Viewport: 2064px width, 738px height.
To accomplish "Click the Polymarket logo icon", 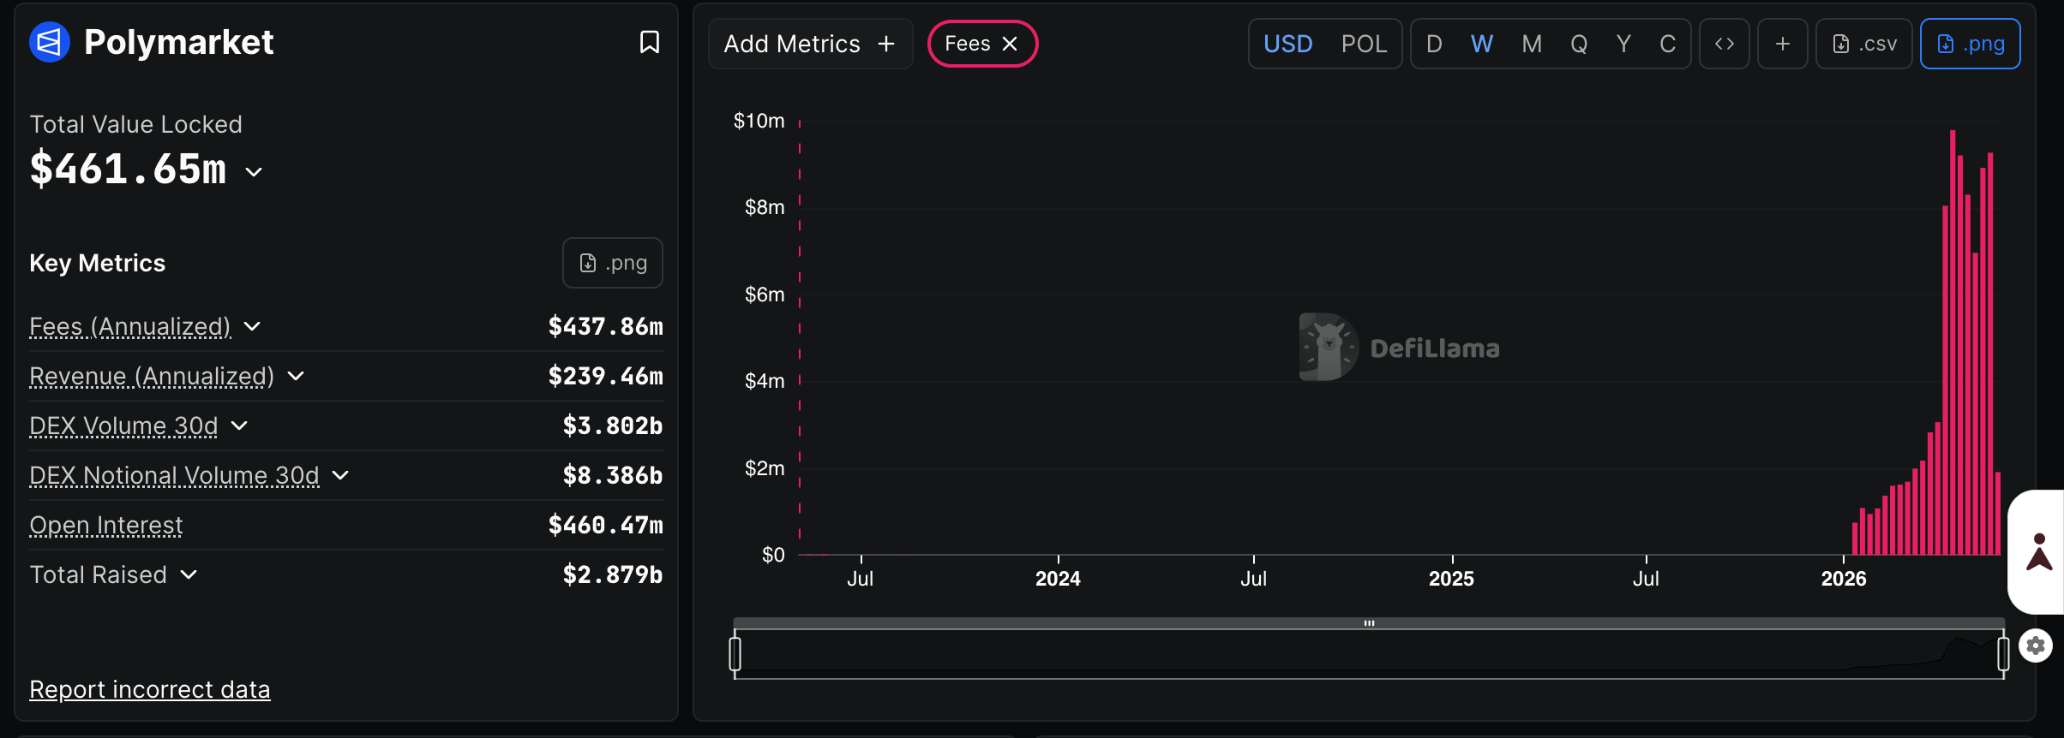I will [x=50, y=42].
